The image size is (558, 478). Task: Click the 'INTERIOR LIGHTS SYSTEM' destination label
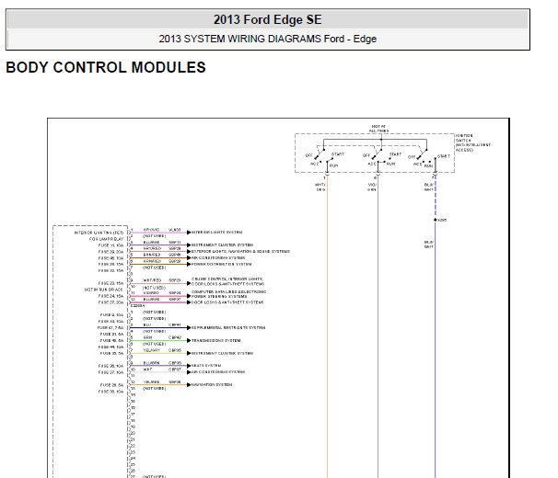pyautogui.click(x=216, y=232)
